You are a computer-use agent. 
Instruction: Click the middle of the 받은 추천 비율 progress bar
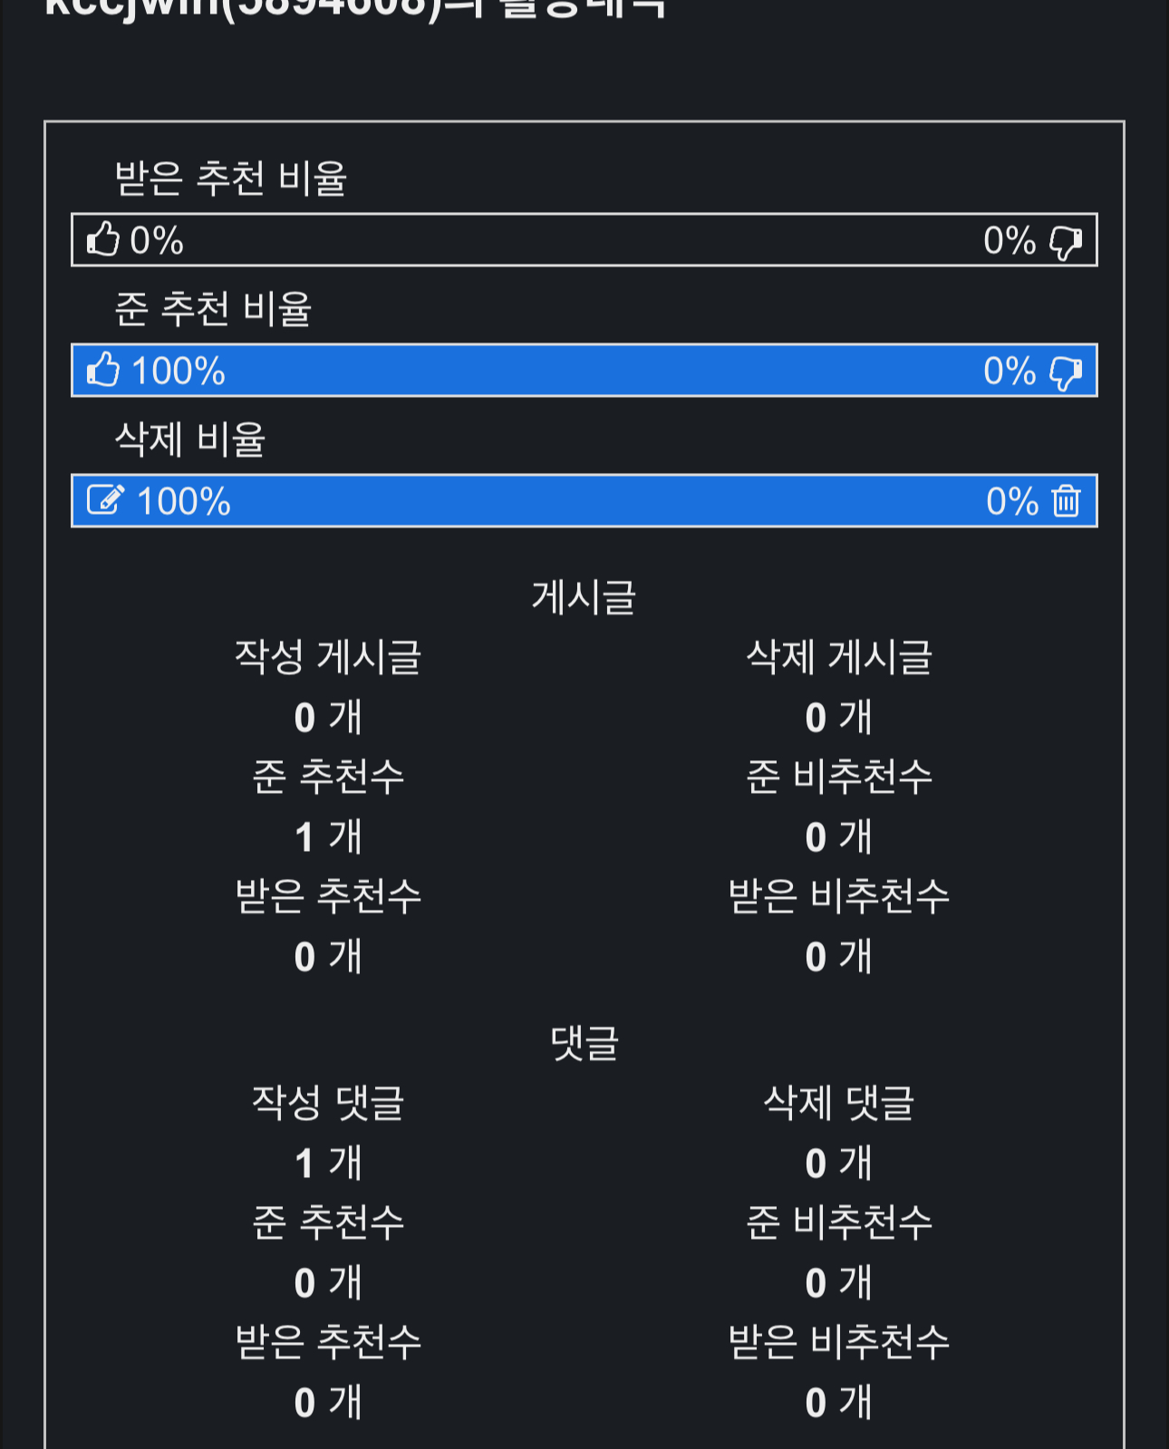(x=584, y=240)
